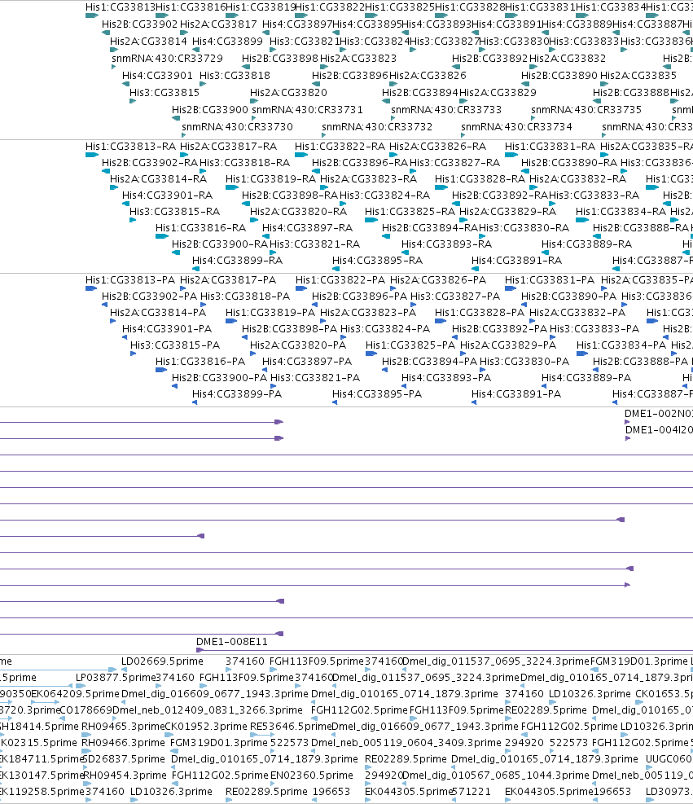693x804 pixels.
Task: Click transcript His1:CG33819-RA
Action: [x=270, y=179]
